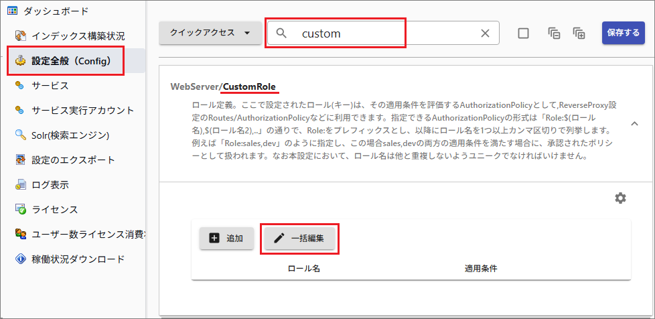This screenshot has width=655, height=319.
Task: Open ライセンス sidebar item
Action: click(55, 210)
